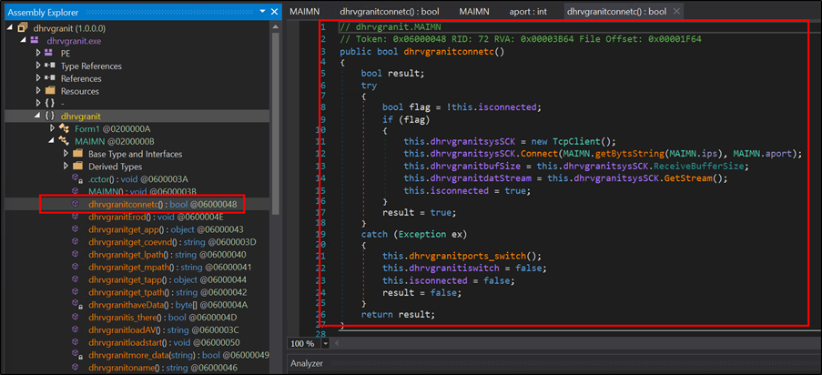Select dhrvgranitis_there() : bool method

(x=163, y=318)
